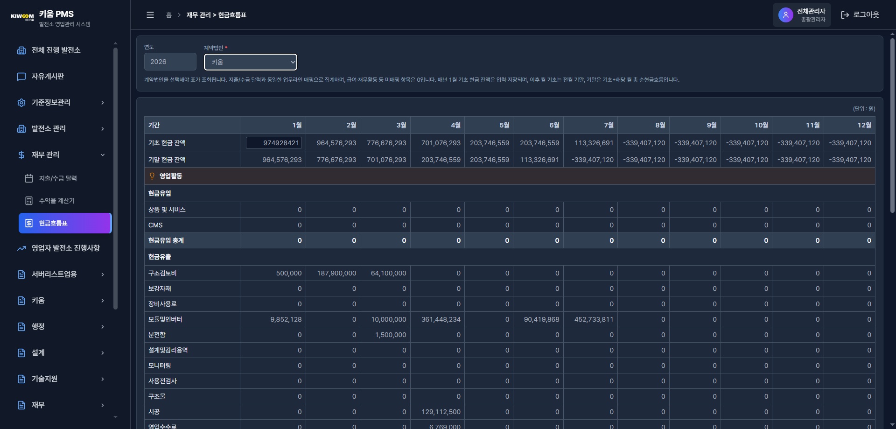Click the 키움 sidebar document icon
The height and width of the screenshot is (429, 896).
[21, 301]
